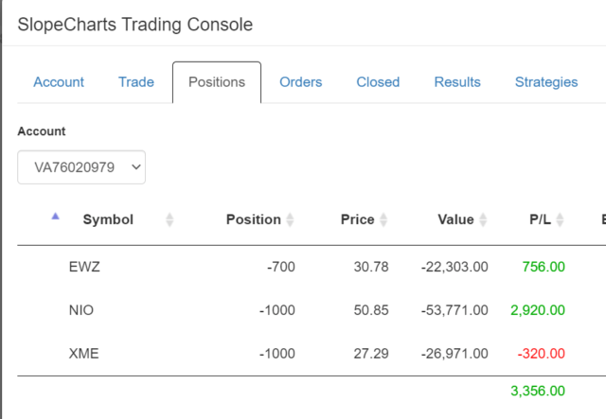Switch to the Account tab

tap(59, 82)
